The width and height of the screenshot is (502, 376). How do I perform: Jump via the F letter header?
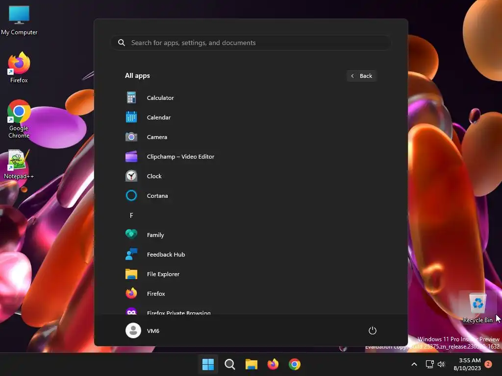131,215
